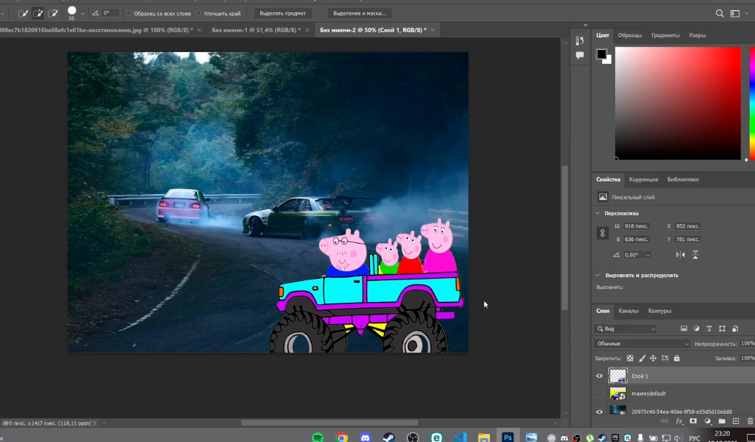Hide the 'Слой 1' layer eye
The image size is (755, 442).
[599, 376]
